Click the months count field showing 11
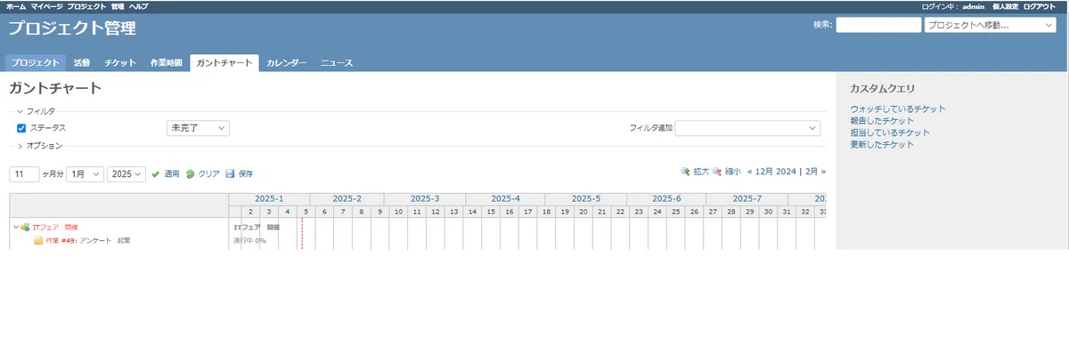Image resolution: width=1069 pixels, height=337 pixels. [x=24, y=174]
